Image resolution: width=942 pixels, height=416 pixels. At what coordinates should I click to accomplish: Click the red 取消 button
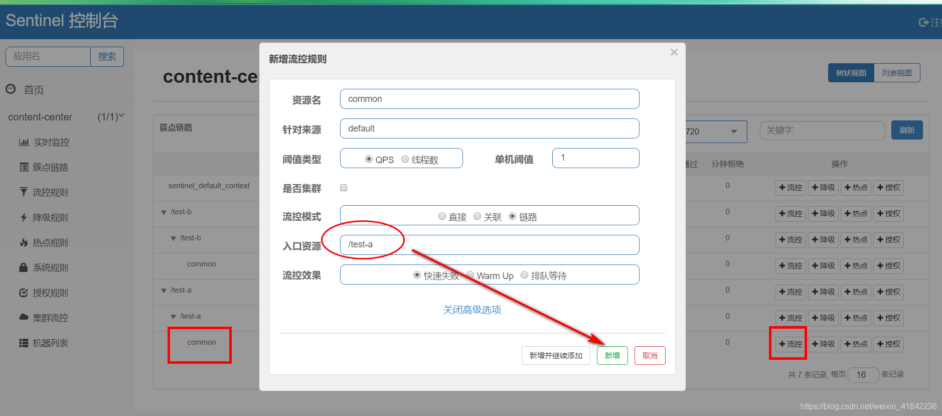650,356
